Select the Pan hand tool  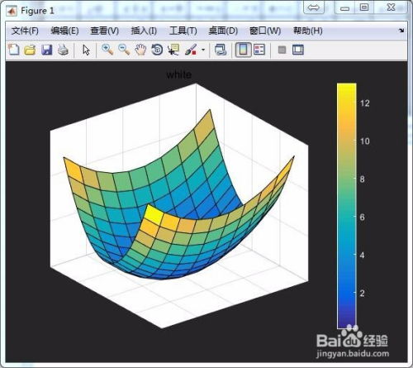tap(140, 50)
